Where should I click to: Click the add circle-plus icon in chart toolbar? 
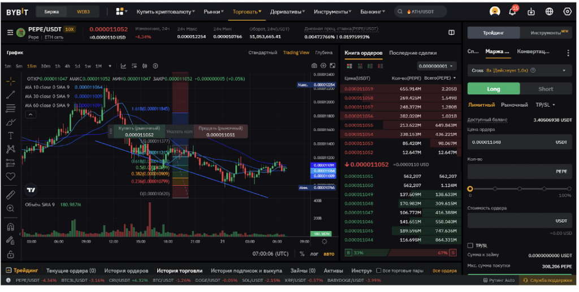tap(155, 66)
